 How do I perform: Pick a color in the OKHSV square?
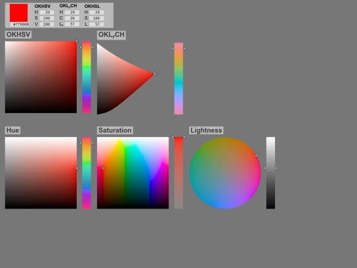click(x=41, y=77)
